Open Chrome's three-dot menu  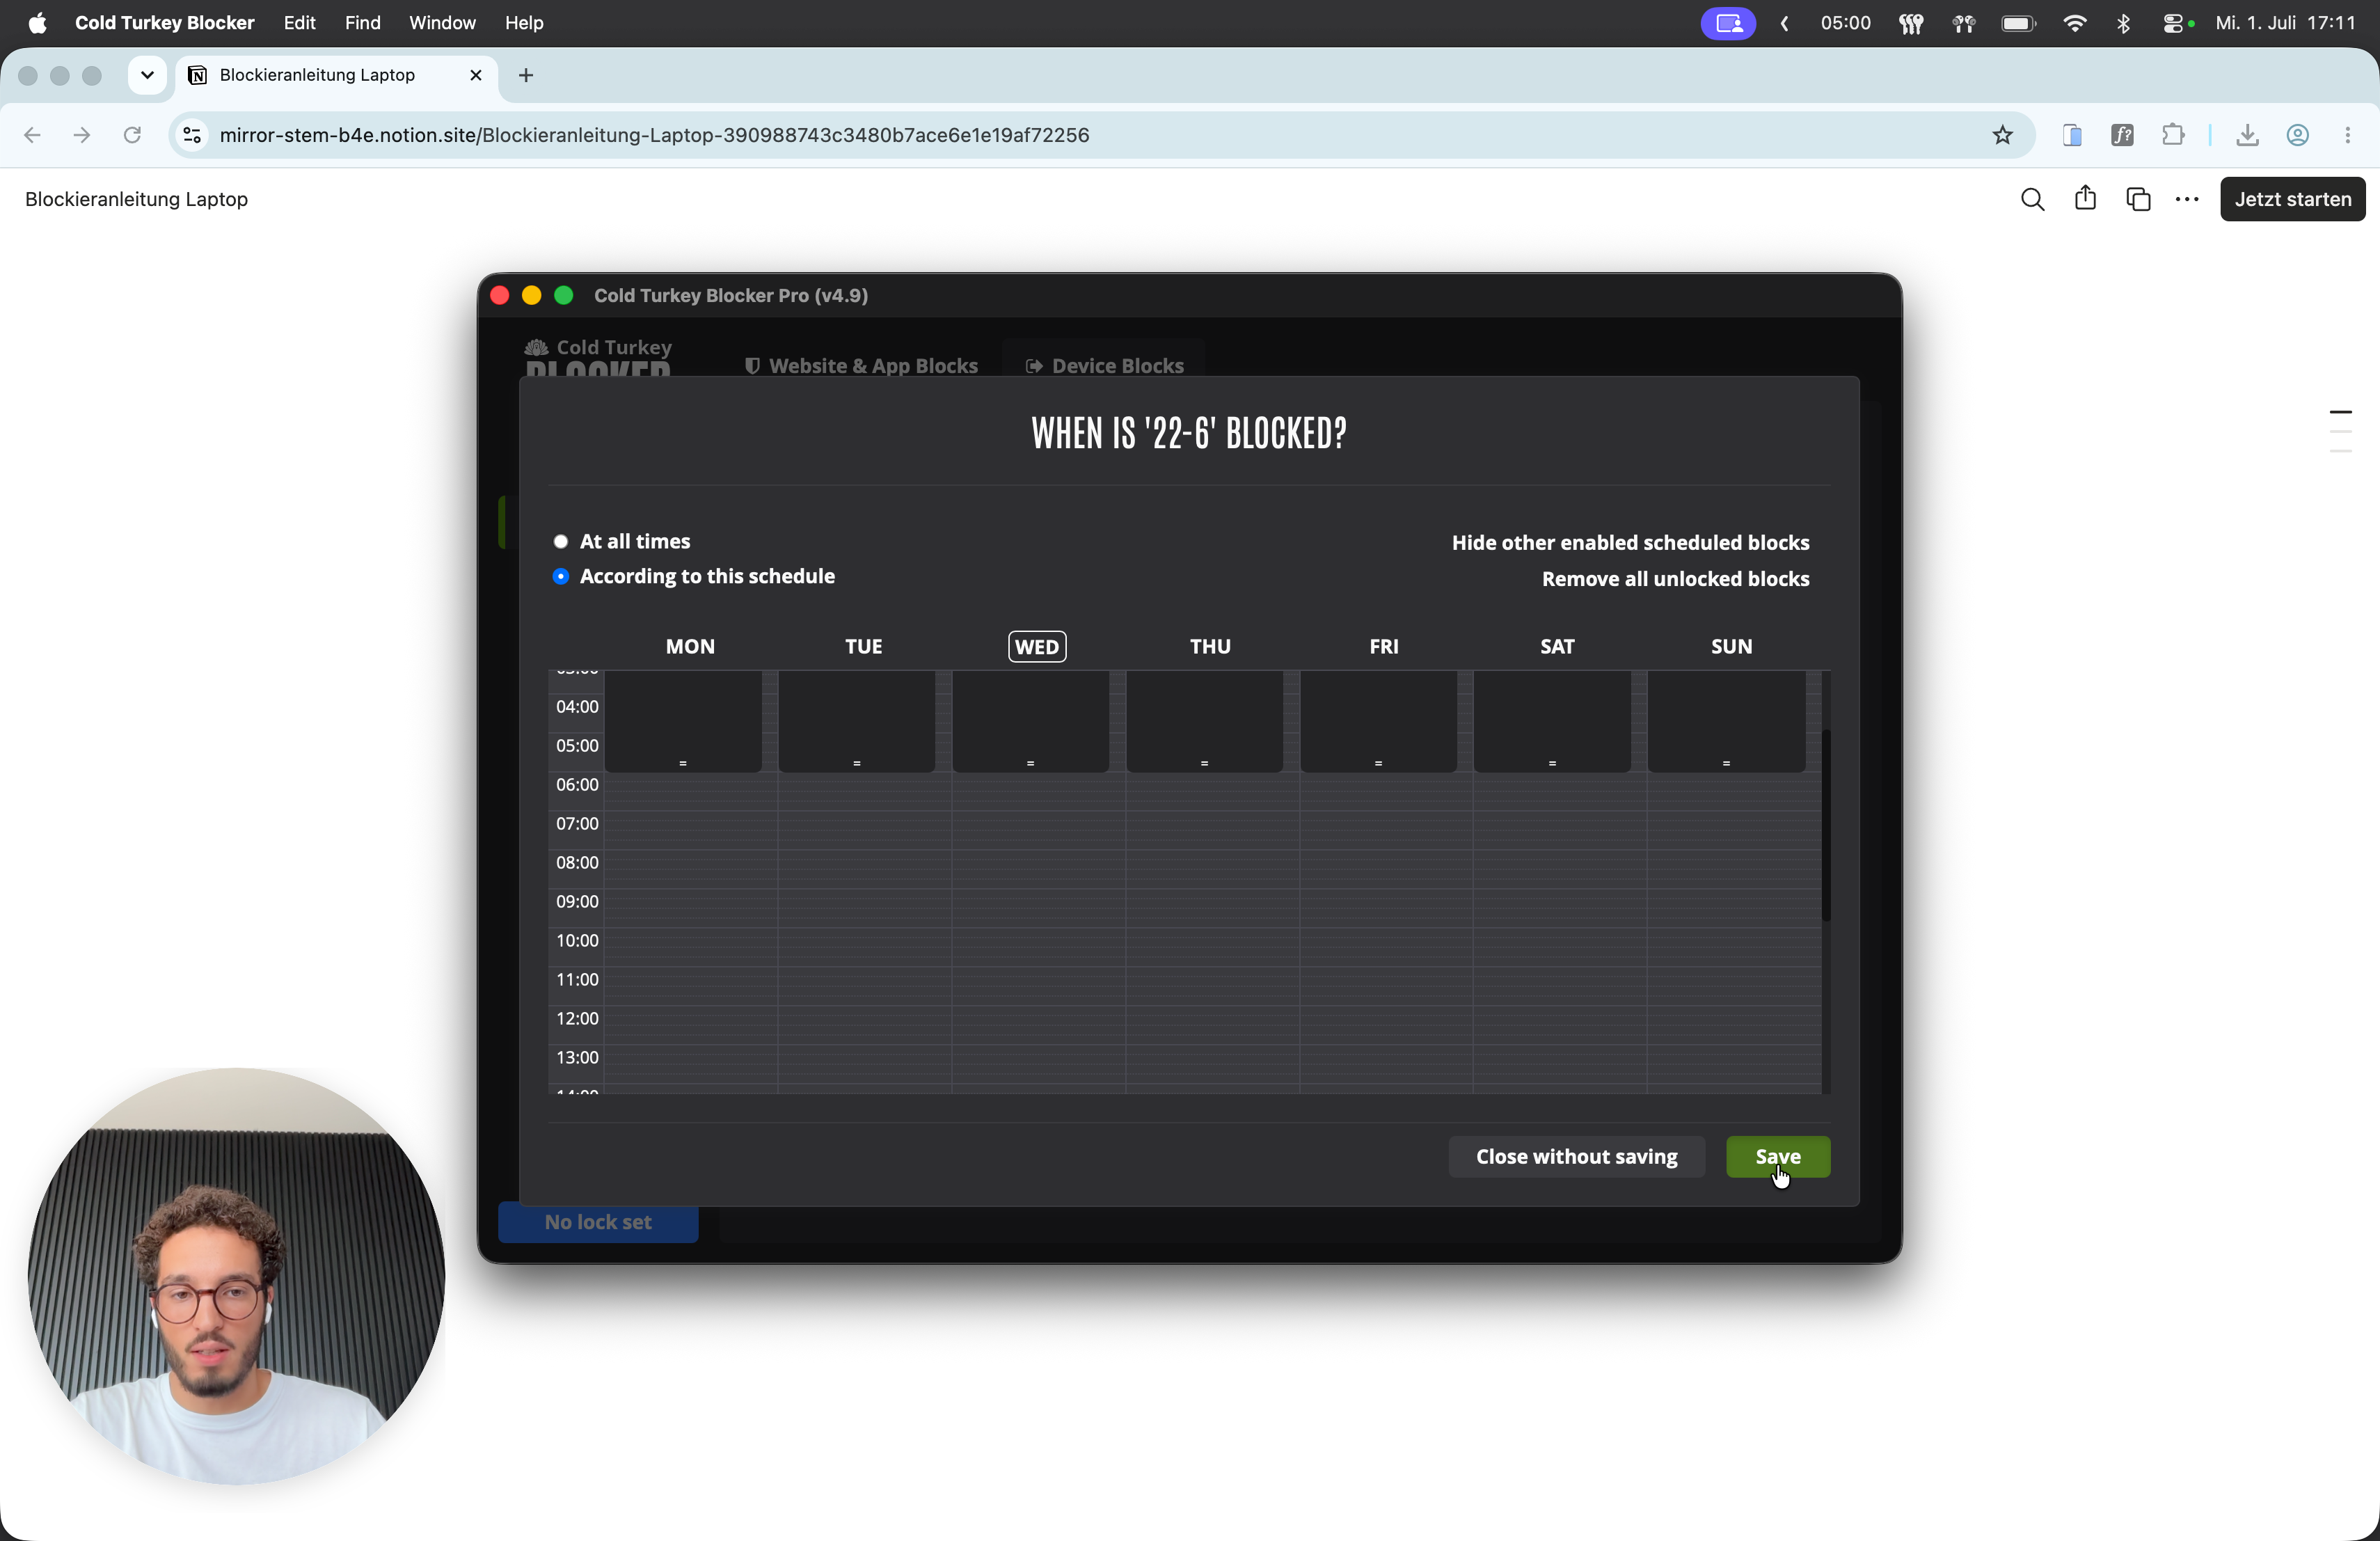coord(2347,135)
